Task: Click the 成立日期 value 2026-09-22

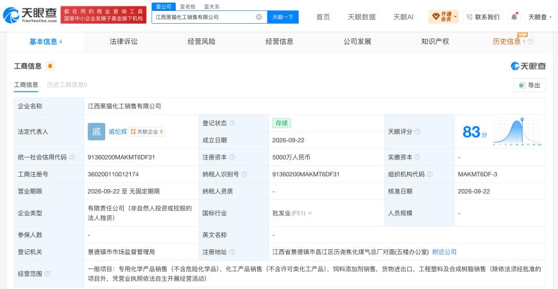Action: 288,140
